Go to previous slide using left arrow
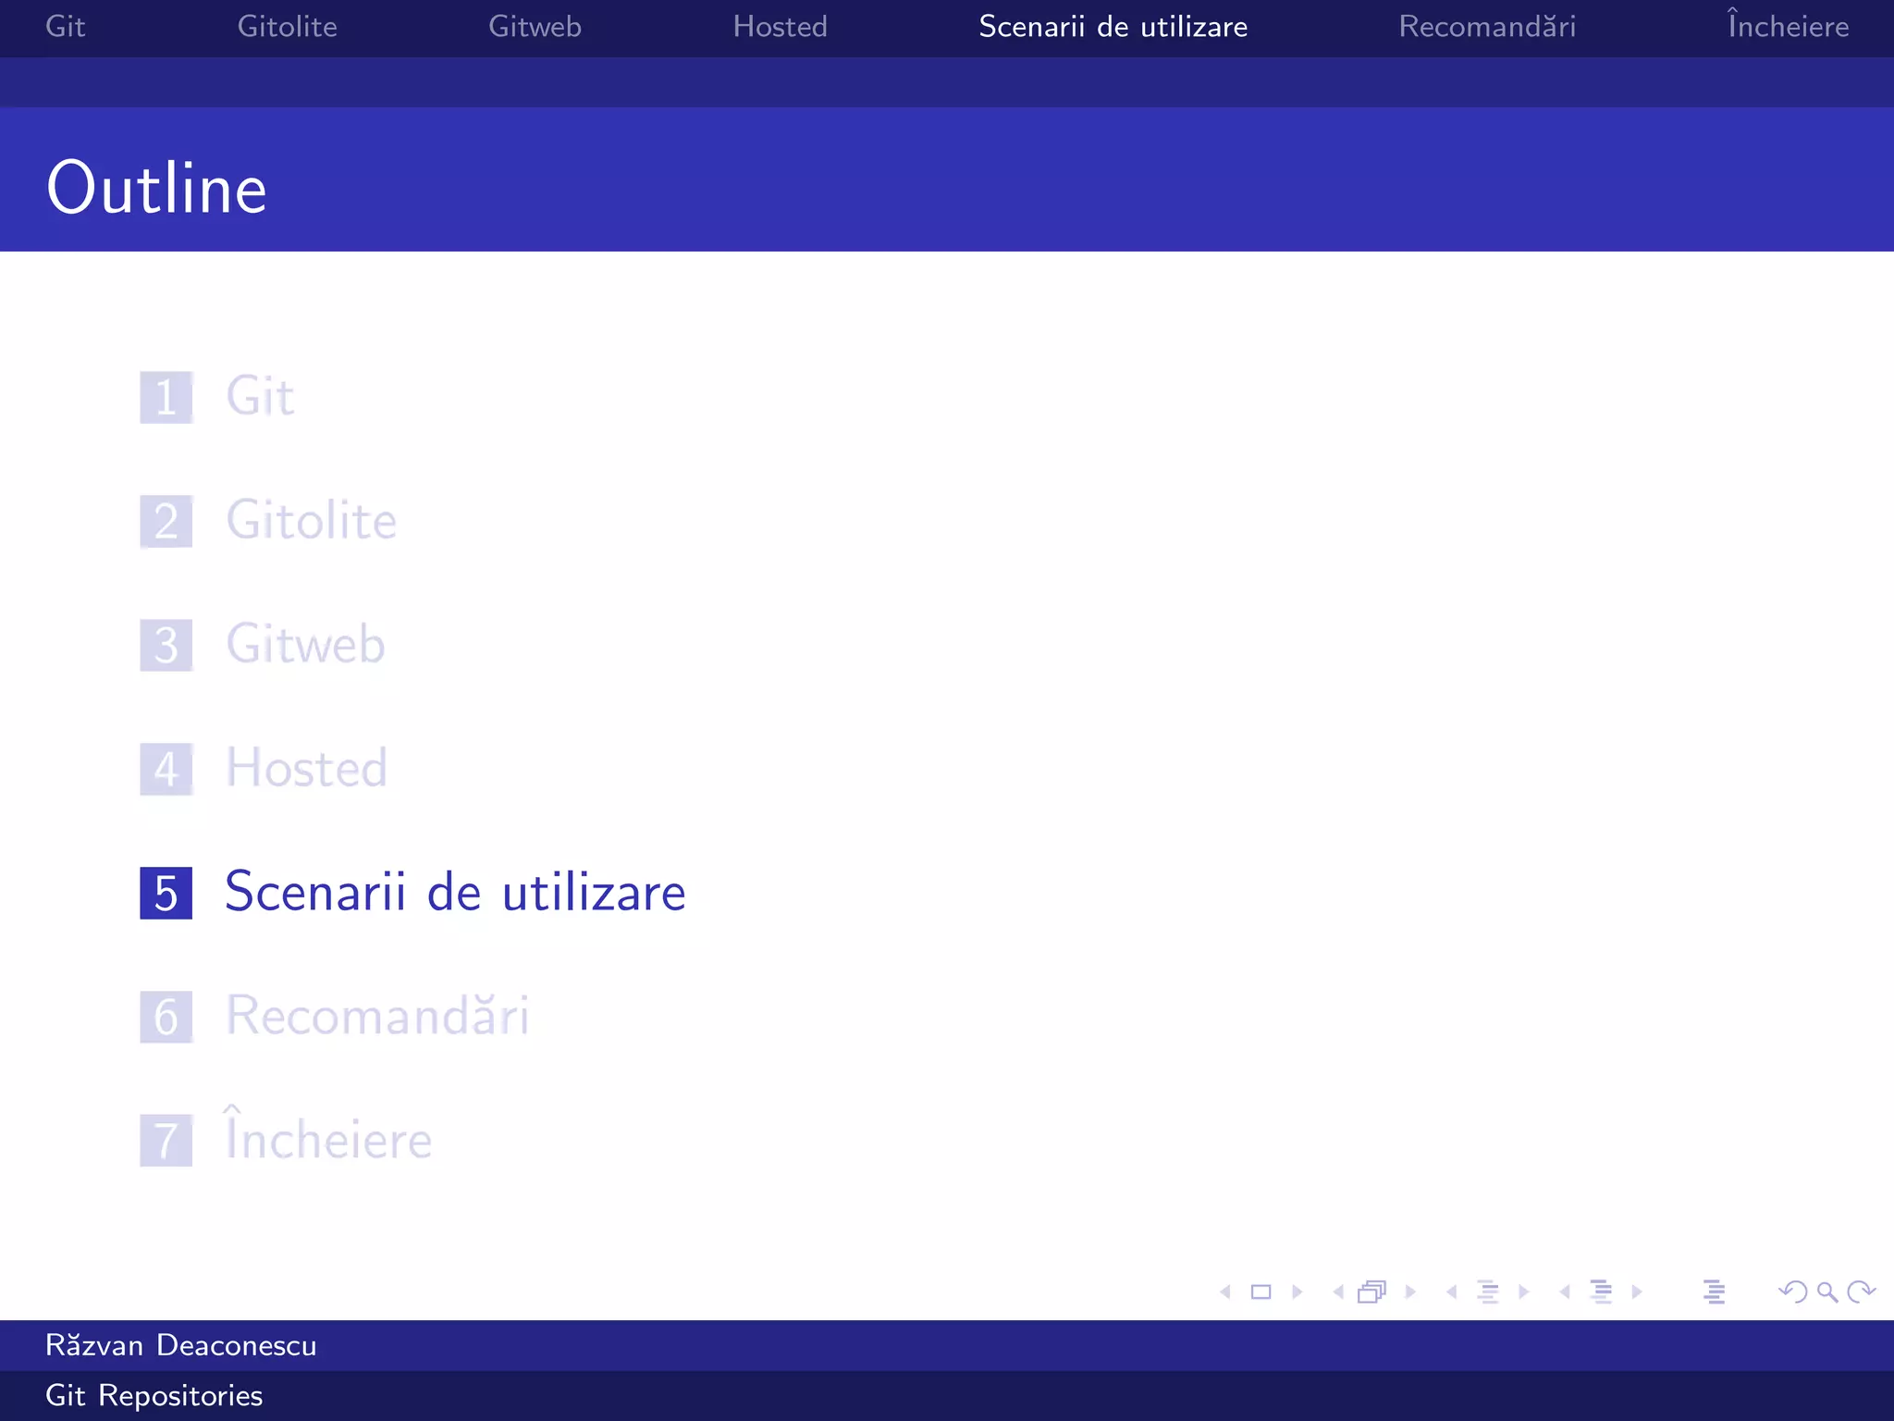The height and width of the screenshot is (1421, 1894). click(1225, 1291)
